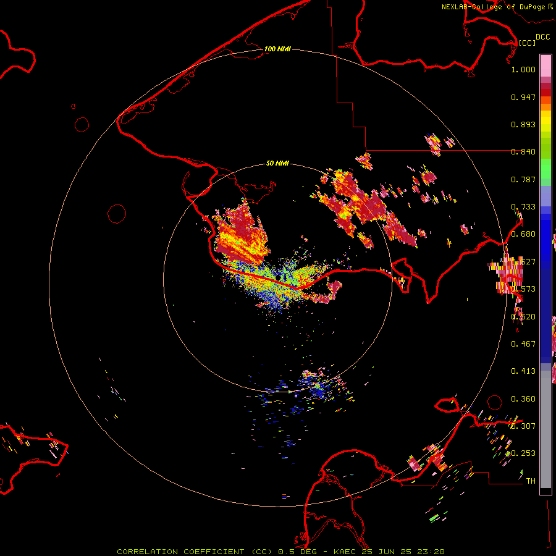Click the TH threshold label
Screen dimensions: 556x556
(531, 481)
